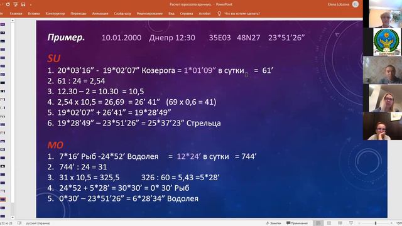Viewport: 402px width, 226px height.
Task: Select the Рецензирование tab
Action: [x=149, y=14]
